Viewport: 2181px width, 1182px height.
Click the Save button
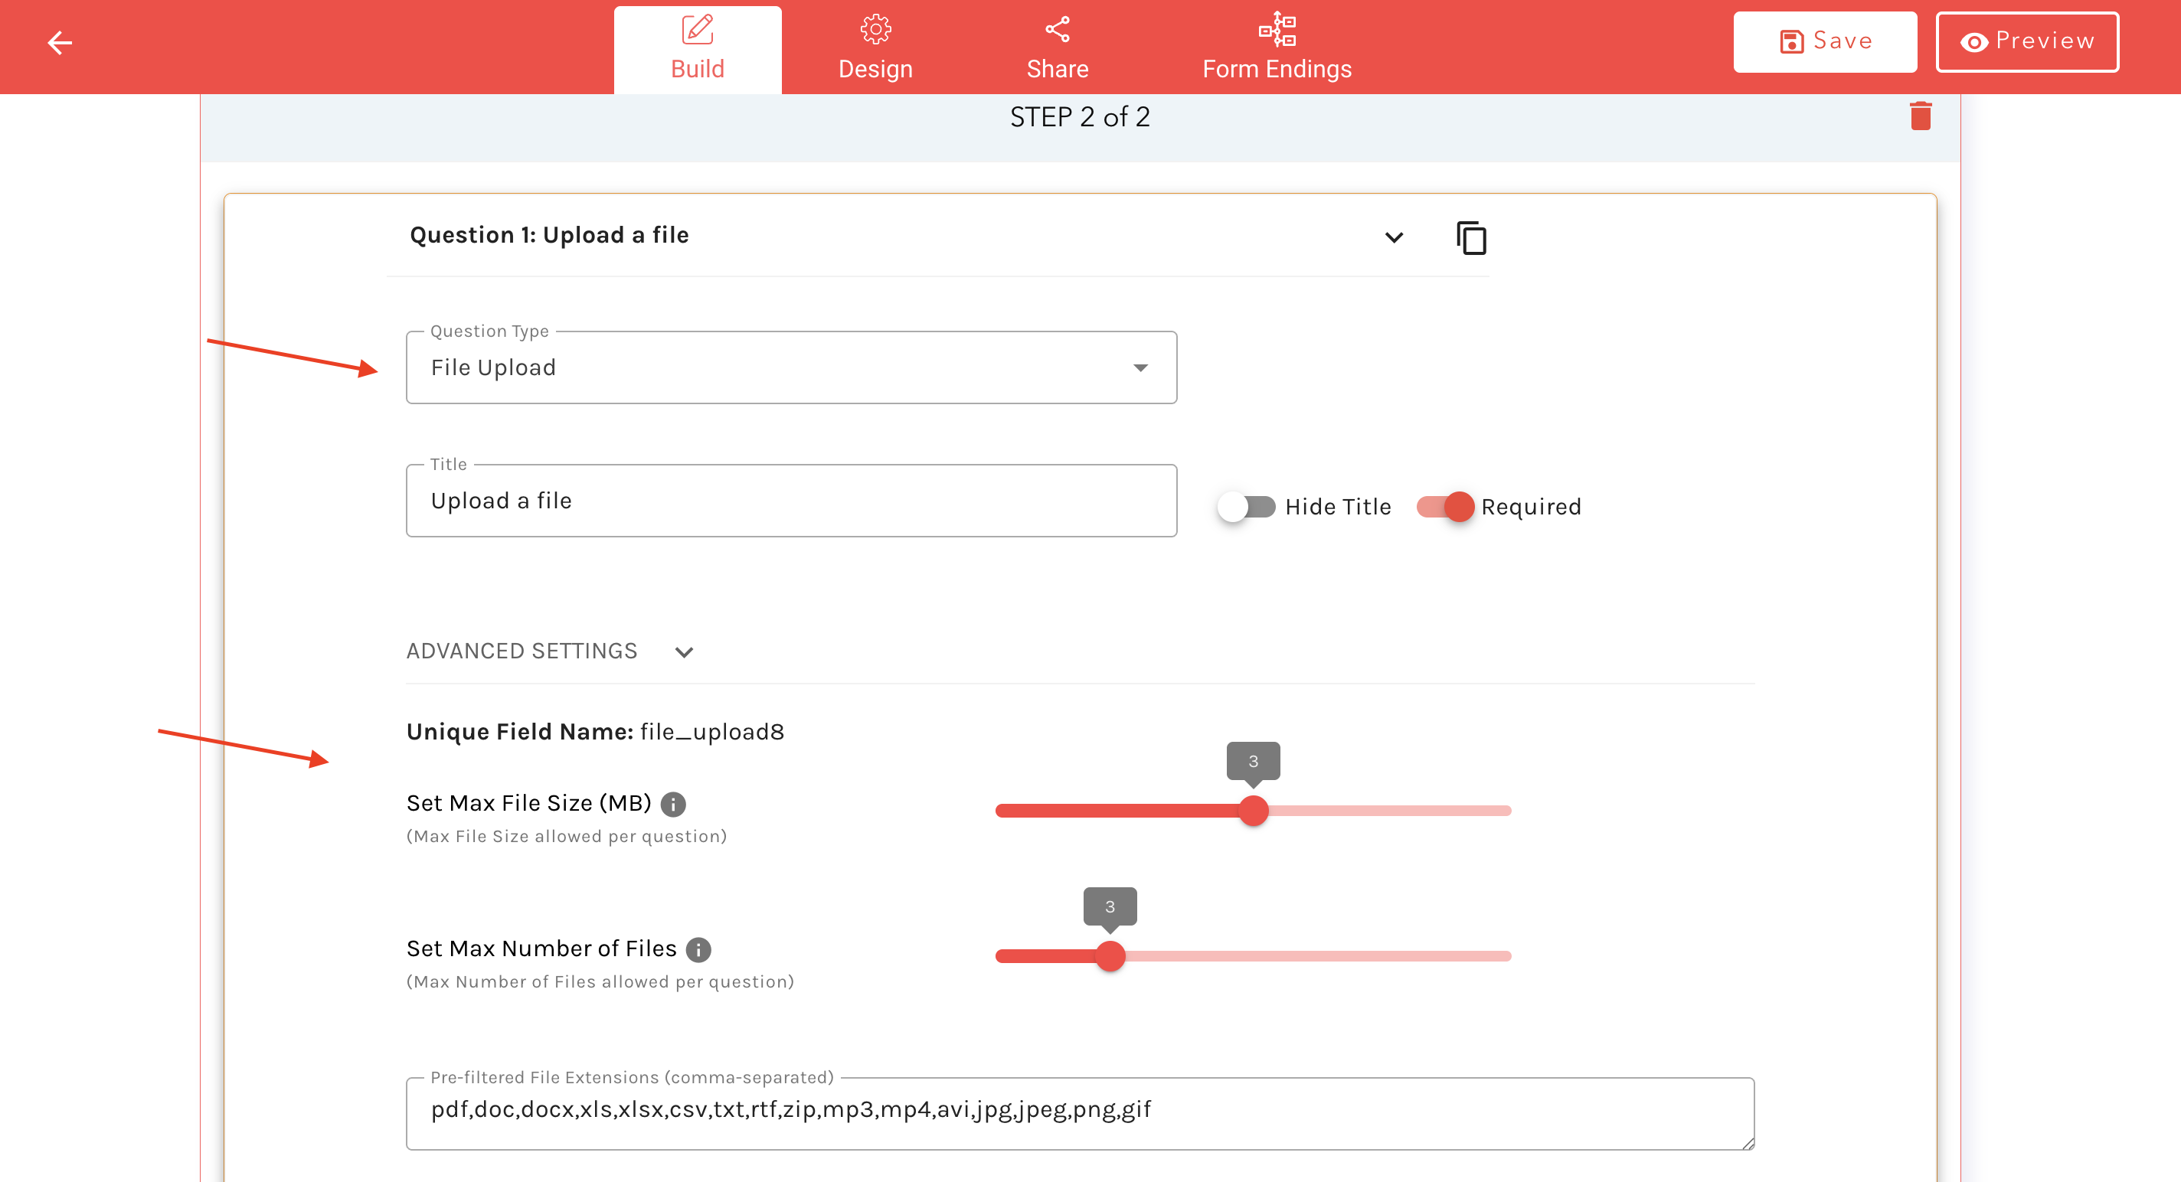tap(1825, 41)
